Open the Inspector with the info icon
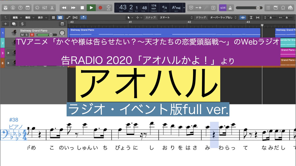Image resolution: width=296 pixels, height=166 pixels. tap(13, 8)
